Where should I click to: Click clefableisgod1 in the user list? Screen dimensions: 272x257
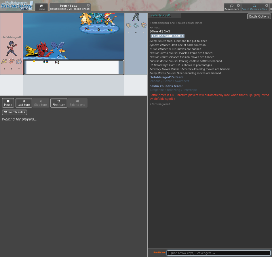point(161,15)
